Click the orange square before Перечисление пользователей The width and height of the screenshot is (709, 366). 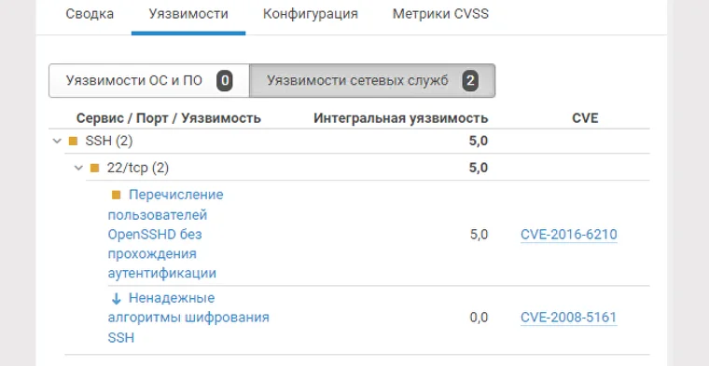[x=117, y=195]
